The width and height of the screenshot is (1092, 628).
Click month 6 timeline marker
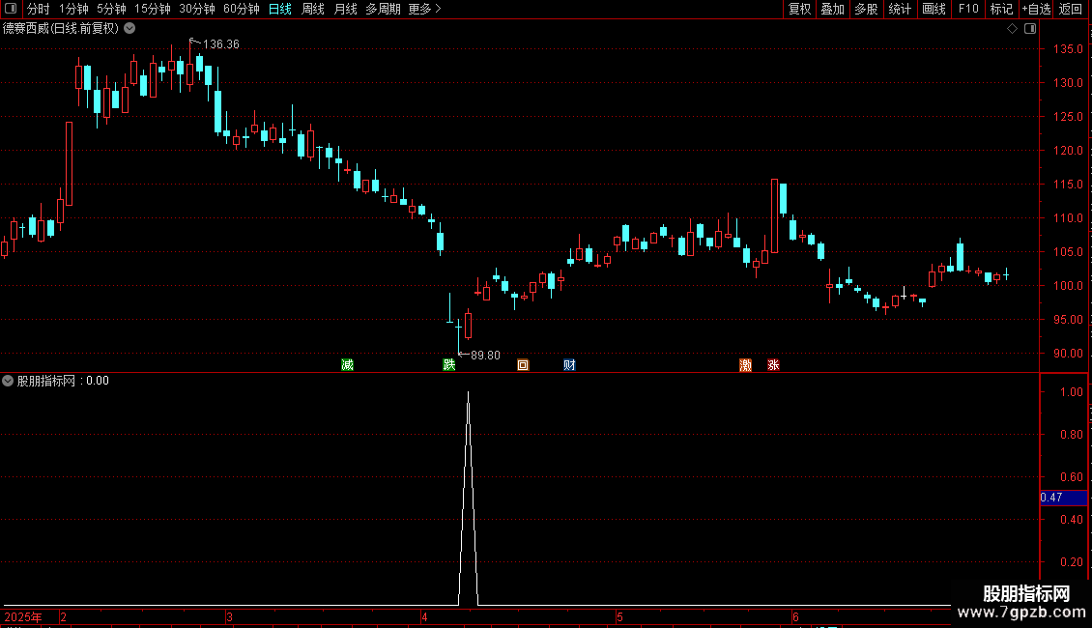pos(795,616)
